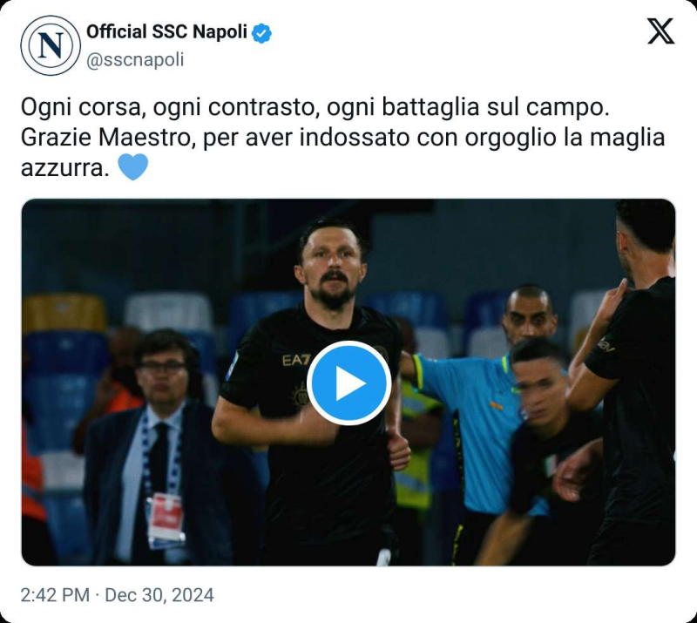Click the 2:42 PM timestamp
This screenshot has height=623, width=697.
click(55, 595)
